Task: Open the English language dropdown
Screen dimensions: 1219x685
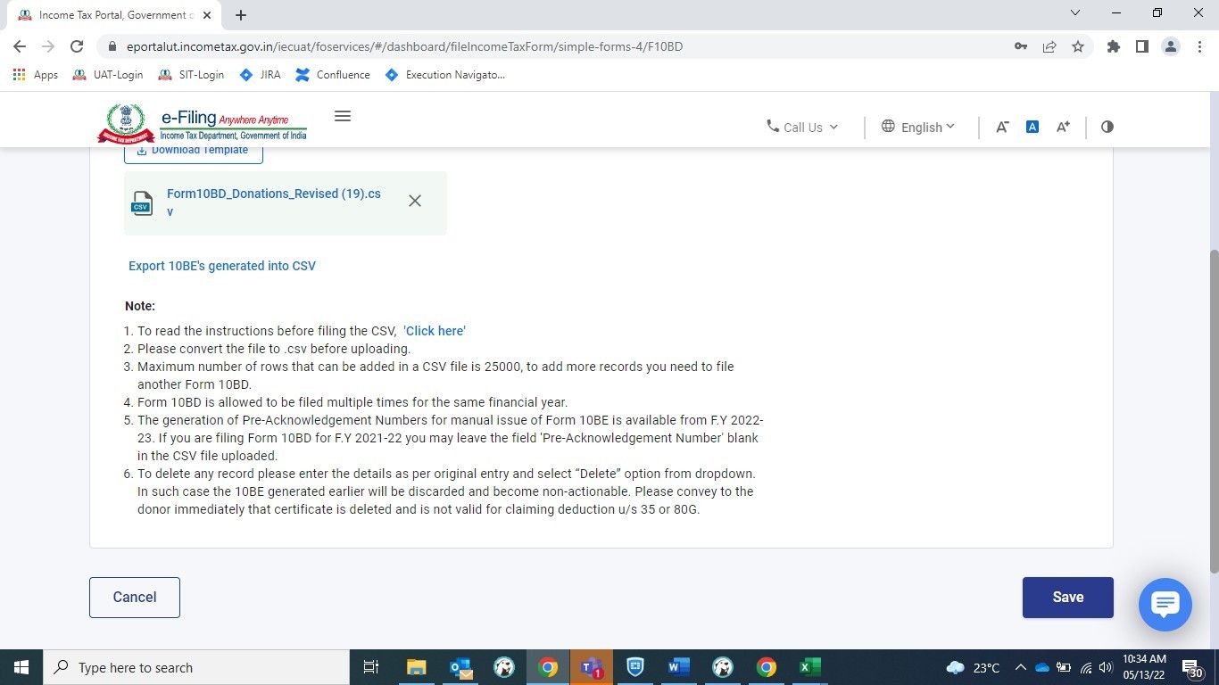Action: pos(918,127)
